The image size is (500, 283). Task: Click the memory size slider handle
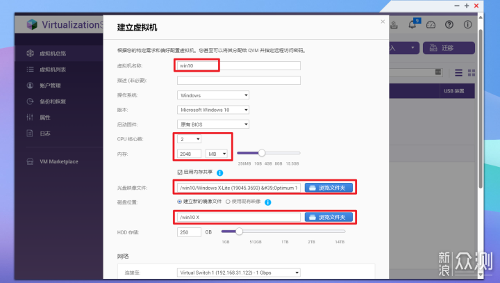tap(262, 153)
